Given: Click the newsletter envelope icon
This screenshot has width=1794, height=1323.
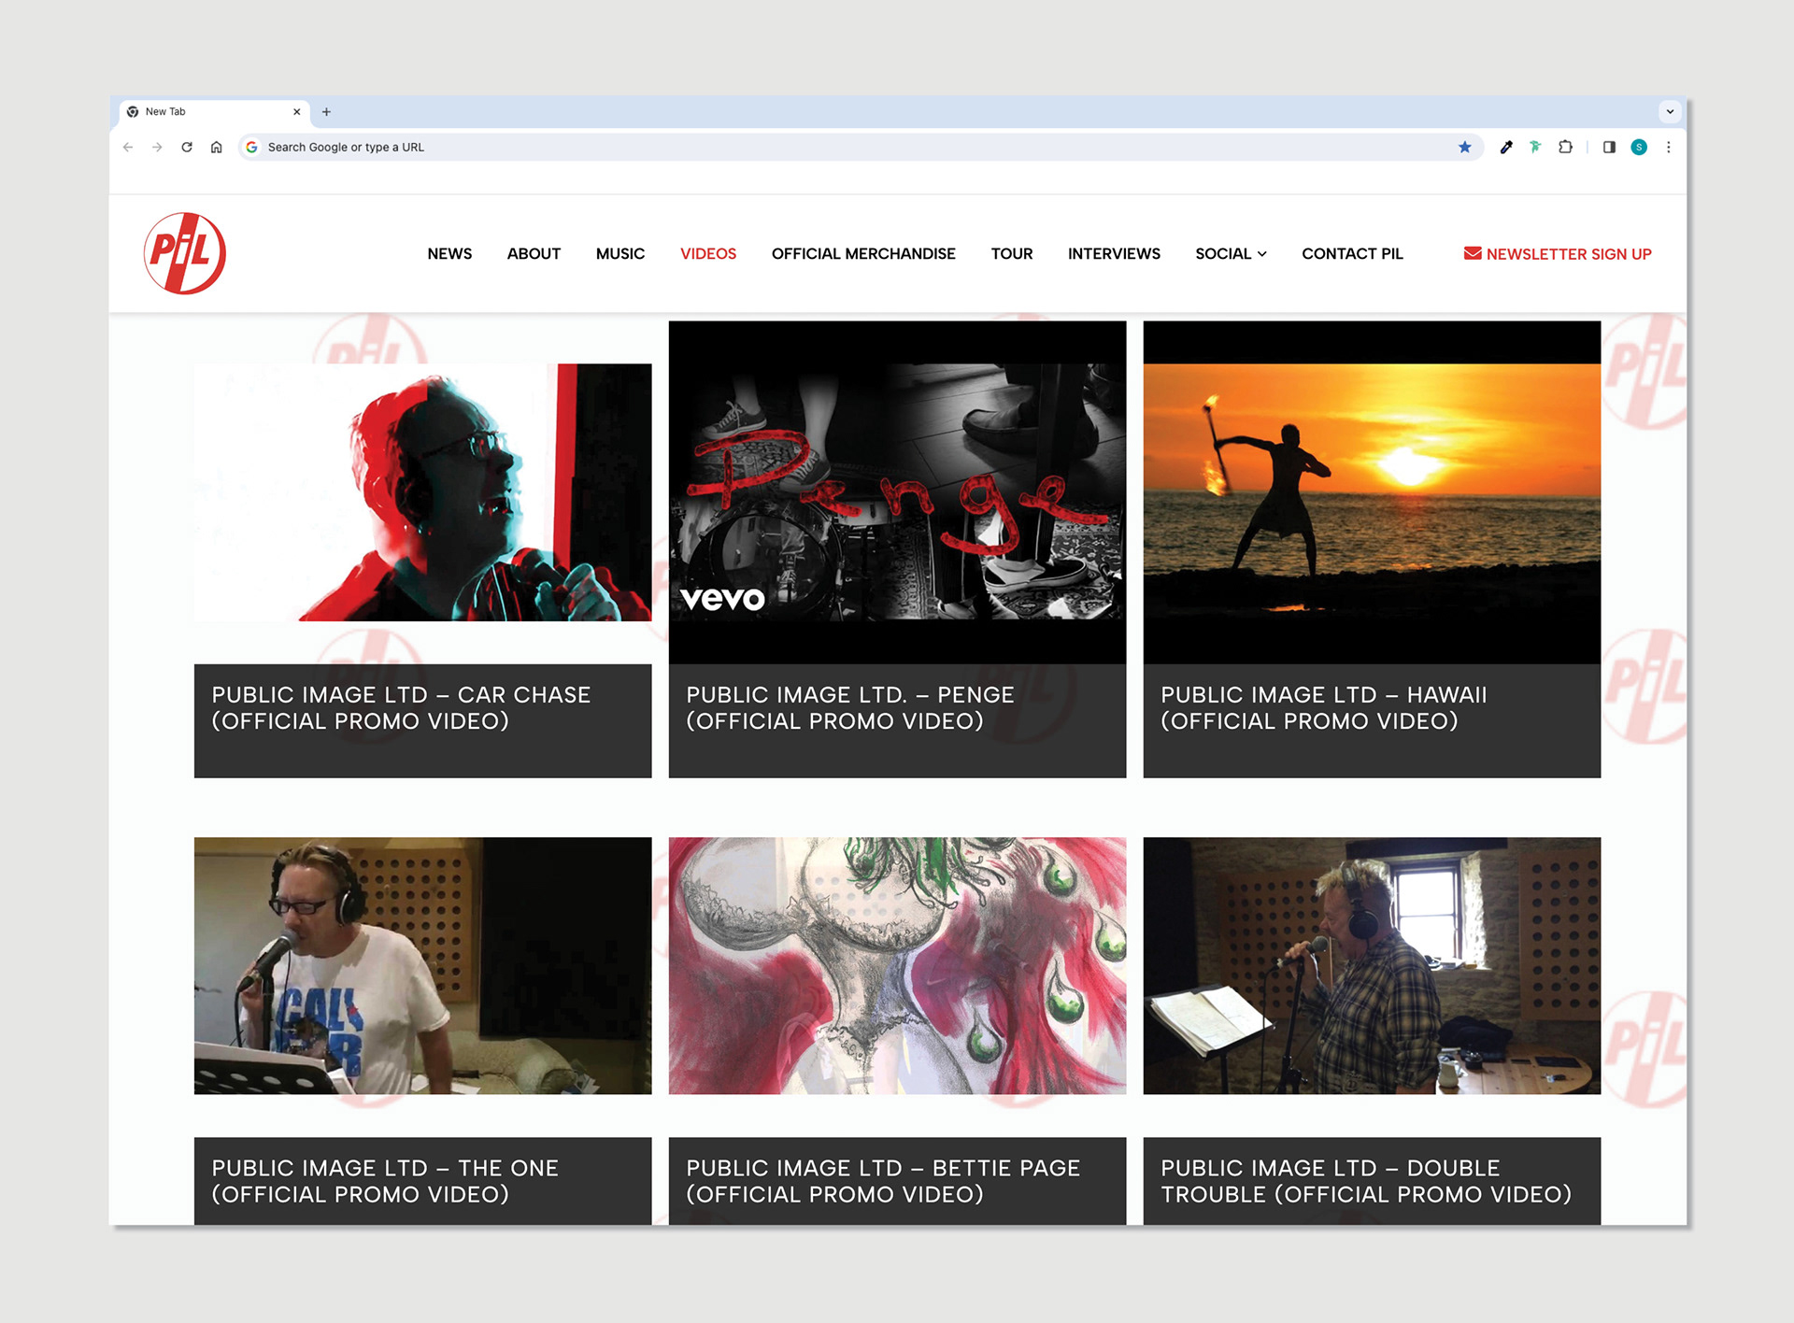Looking at the screenshot, I should (x=1473, y=253).
